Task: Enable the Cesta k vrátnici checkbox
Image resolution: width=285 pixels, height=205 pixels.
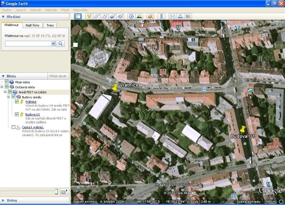Action: click(13, 127)
